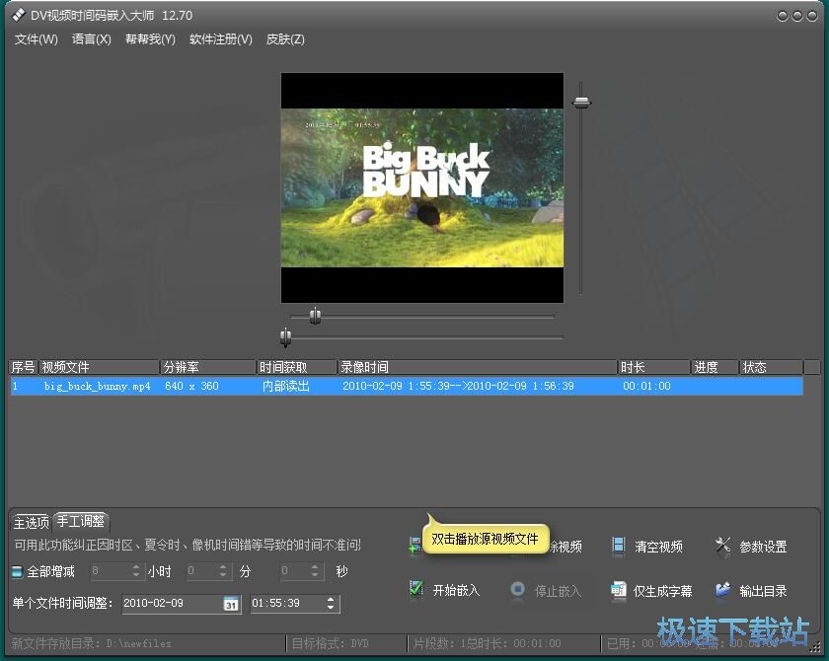The image size is (829, 661).
Task: Open the calendar icon in date field
Action: pos(231,604)
